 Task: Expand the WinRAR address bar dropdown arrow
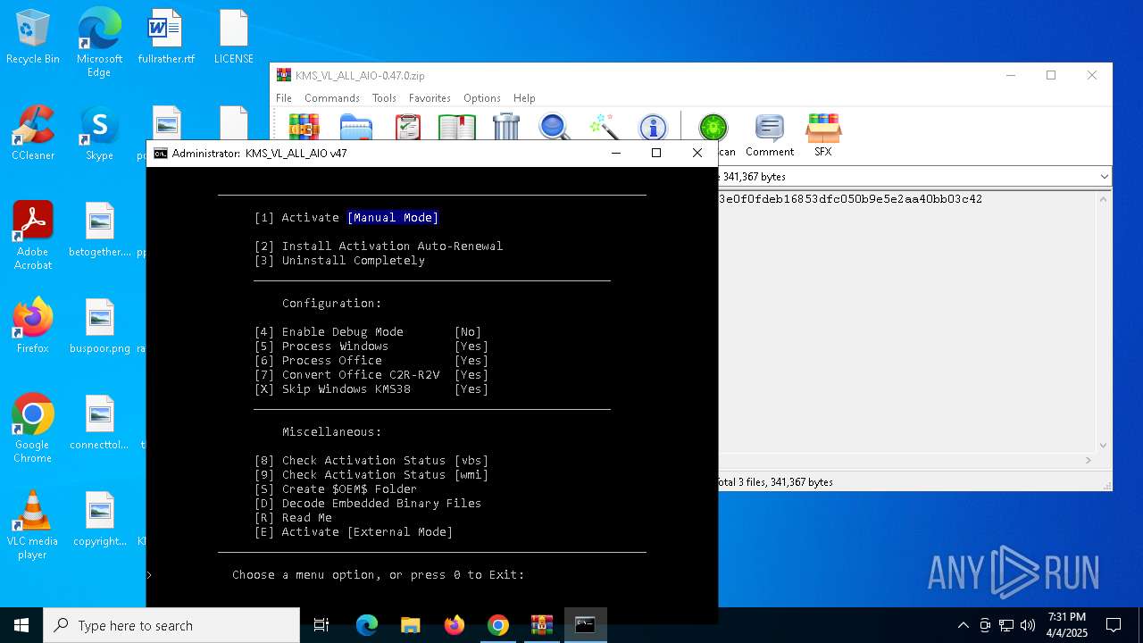click(1104, 177)
